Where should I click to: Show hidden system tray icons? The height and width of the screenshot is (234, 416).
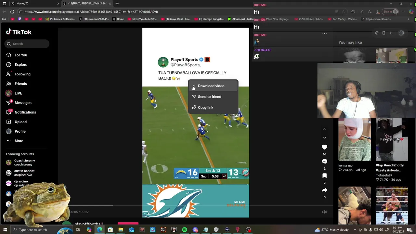pos(355,230)
